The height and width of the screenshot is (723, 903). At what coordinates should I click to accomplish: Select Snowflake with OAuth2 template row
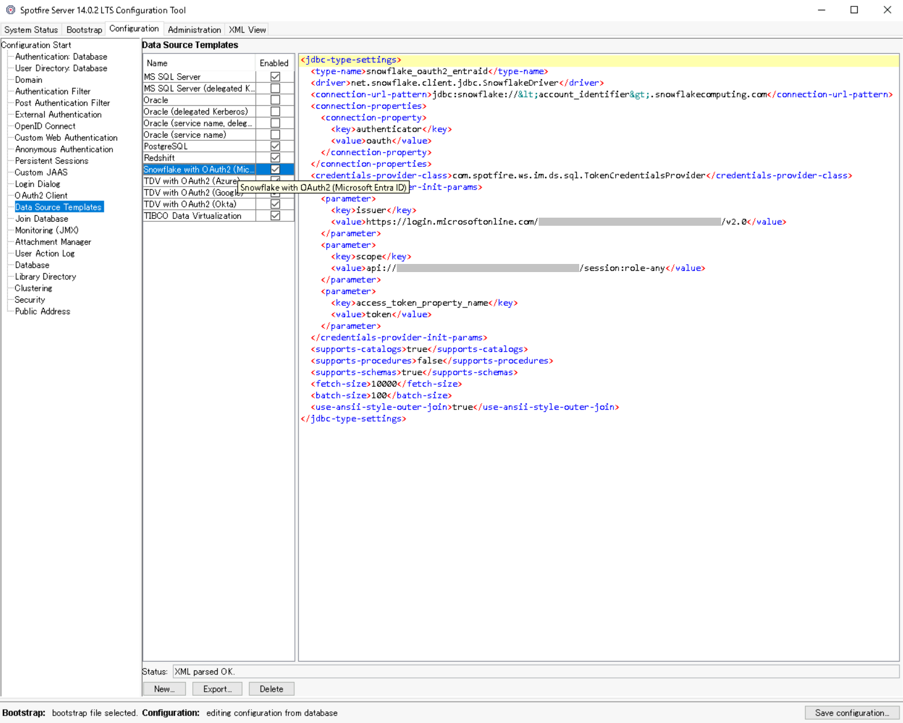point(199,169)
